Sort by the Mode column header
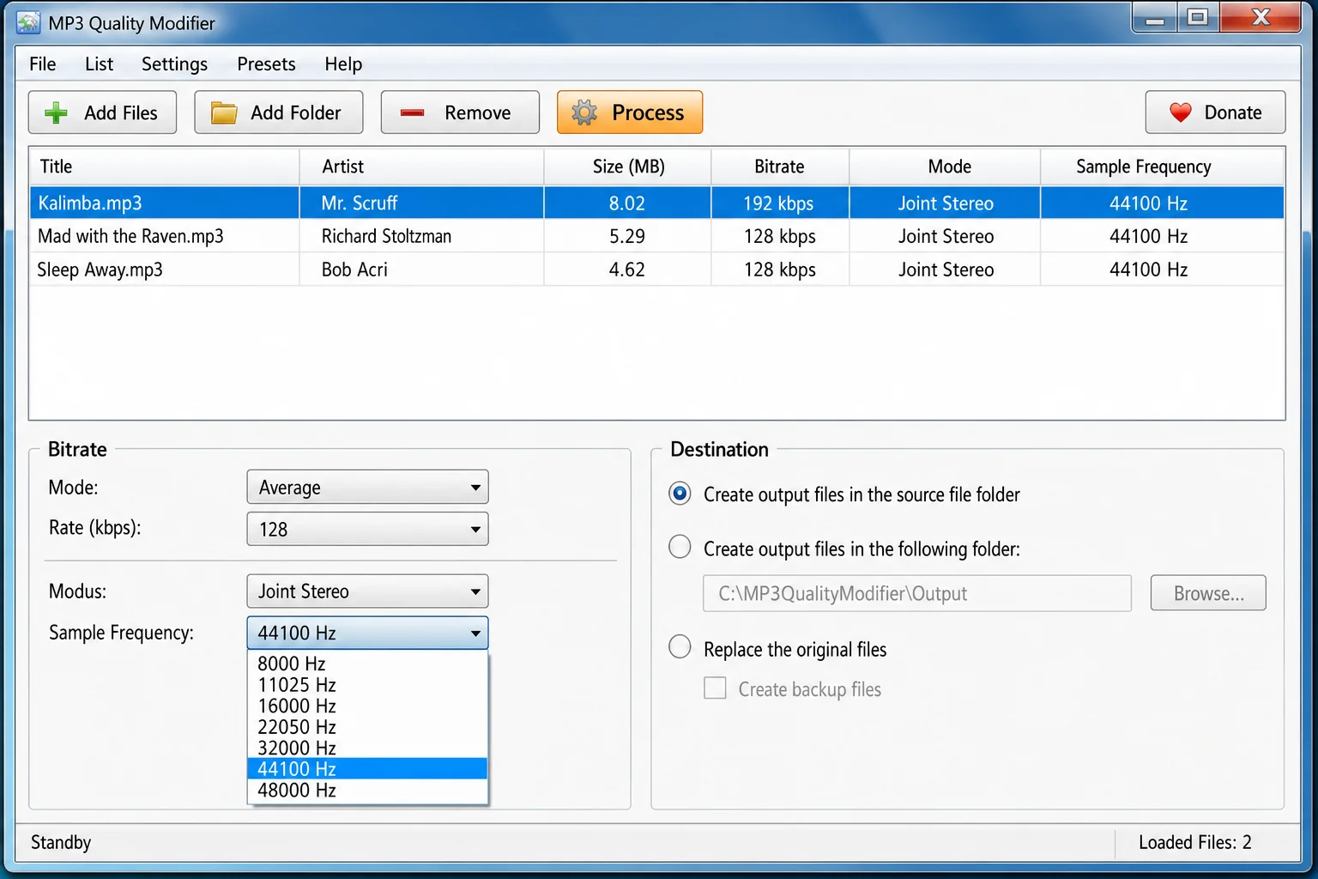1318x879 pixels. 945,167
